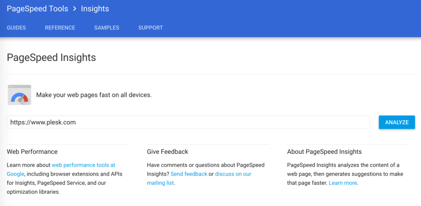Click the Learn more link
Image resolution: width=421 pixels, height=206 pixels.
click(x=343, y=183)
